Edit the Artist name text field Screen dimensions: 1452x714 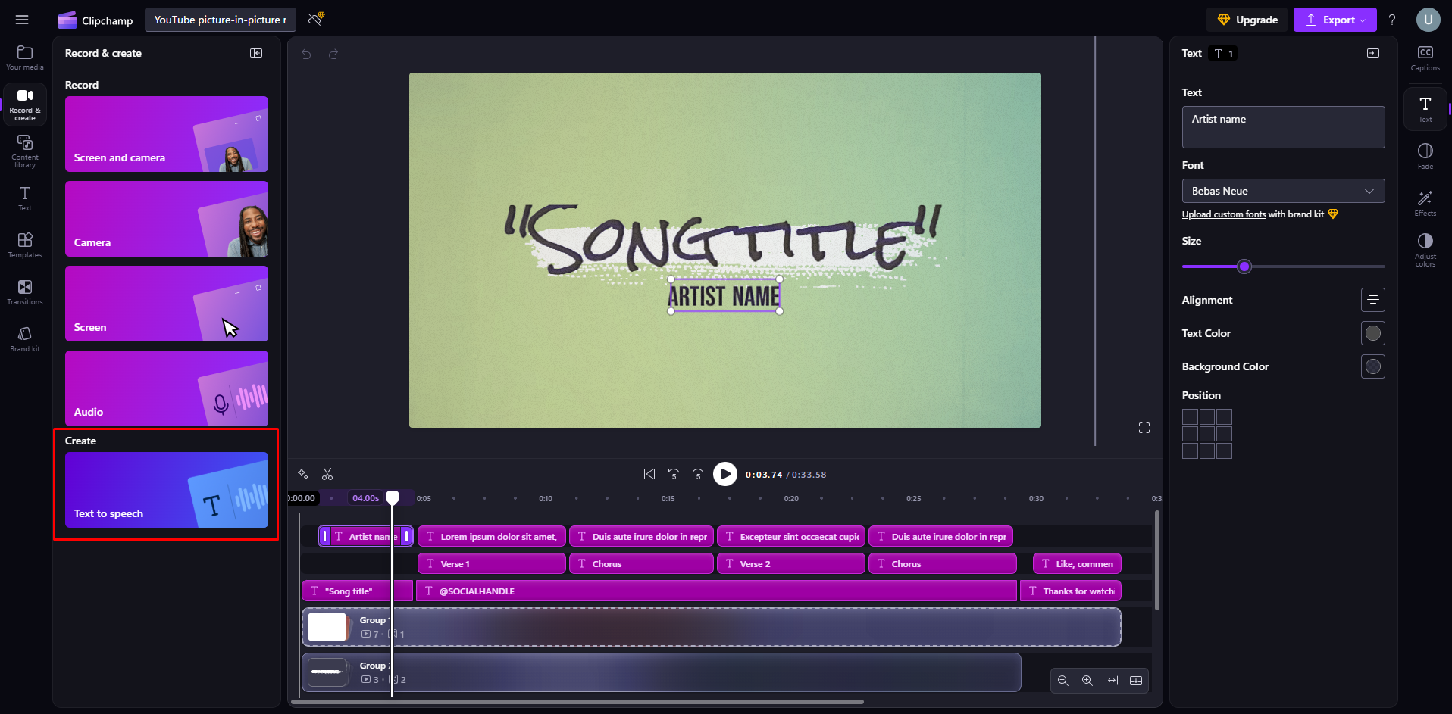[1283, 127]
